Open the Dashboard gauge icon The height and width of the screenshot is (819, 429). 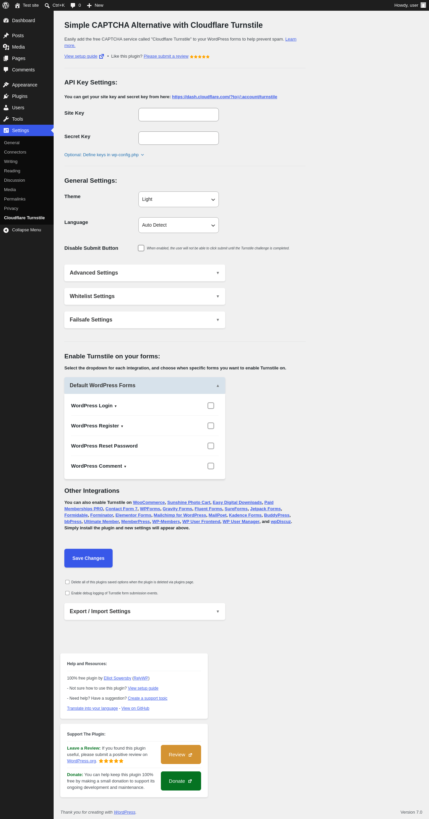point(6,20)
